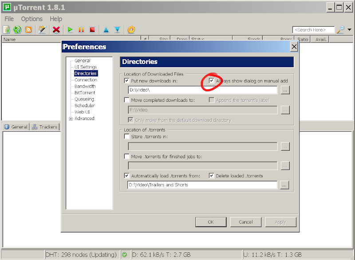Click the Name column header
355x260 pixels.
[71, 40]
